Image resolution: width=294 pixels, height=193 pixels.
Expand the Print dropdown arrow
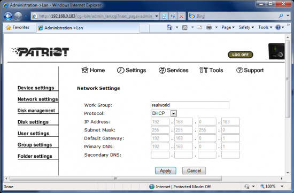(x=216, y=27)
